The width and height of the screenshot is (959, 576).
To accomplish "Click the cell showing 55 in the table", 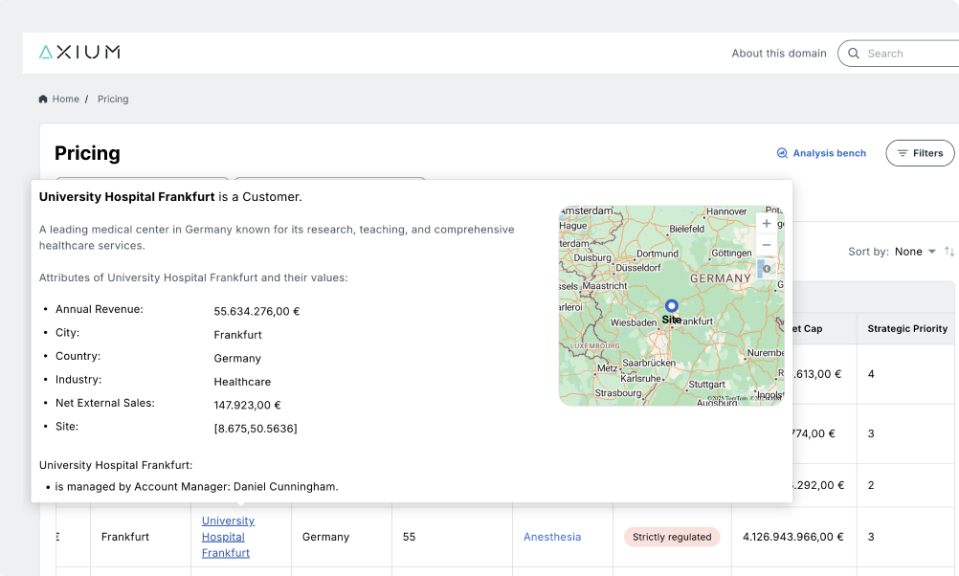I will click(410, 537).
